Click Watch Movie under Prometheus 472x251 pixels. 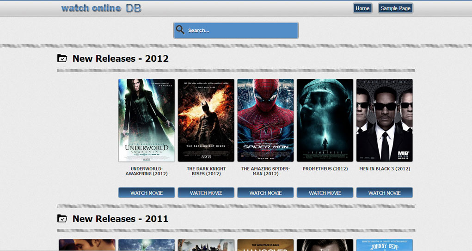coord(325,193)
